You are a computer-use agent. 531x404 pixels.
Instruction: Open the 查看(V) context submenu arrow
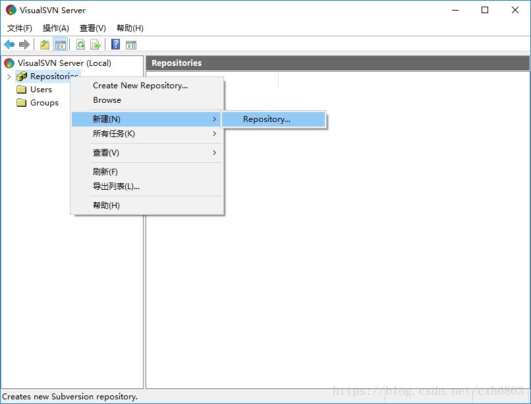click(214, 152)
